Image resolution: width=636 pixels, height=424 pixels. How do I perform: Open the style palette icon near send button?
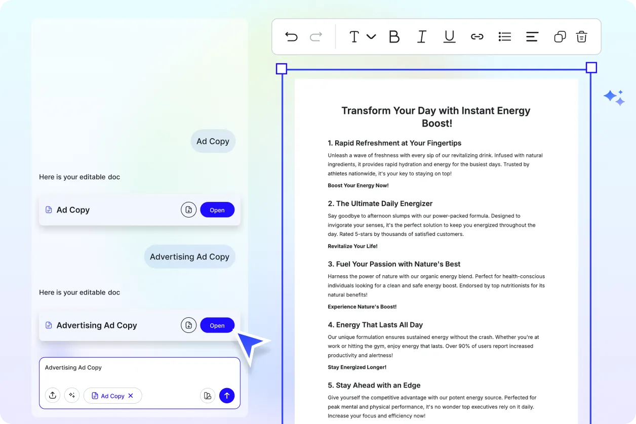(208, 395)
